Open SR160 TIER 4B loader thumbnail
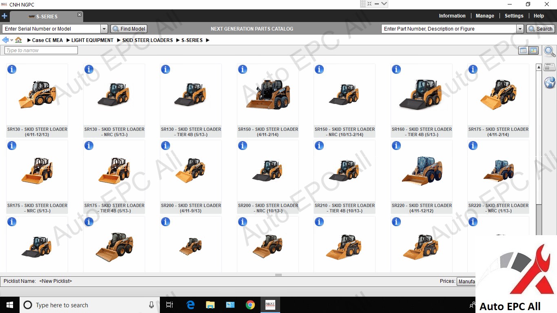Screen dimensions: 557x313 tap(421, 95)
